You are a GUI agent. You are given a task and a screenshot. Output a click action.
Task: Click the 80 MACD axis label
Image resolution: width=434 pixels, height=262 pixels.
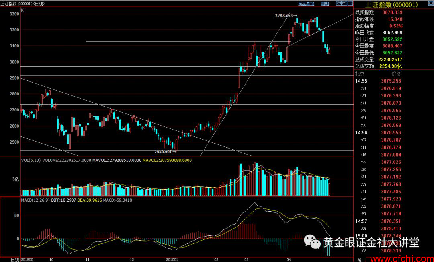(x=16, y=215)
